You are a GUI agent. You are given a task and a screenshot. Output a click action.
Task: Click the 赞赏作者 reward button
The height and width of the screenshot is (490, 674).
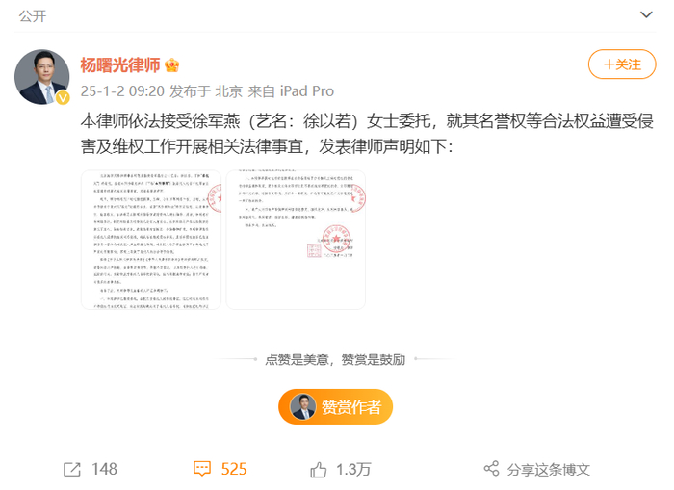click(x=336, y=406)
